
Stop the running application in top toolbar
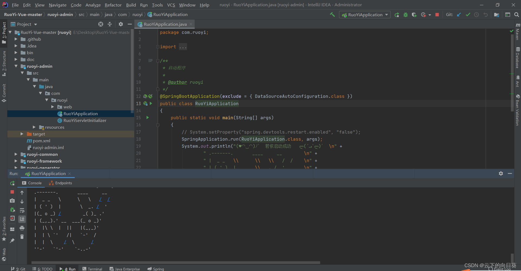[437, 15]
